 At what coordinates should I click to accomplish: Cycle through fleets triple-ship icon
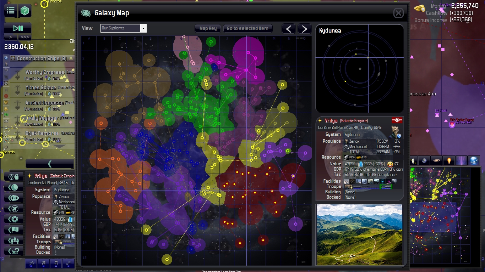13,240
